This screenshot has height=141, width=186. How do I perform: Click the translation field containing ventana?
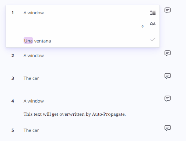pos(76,41)
